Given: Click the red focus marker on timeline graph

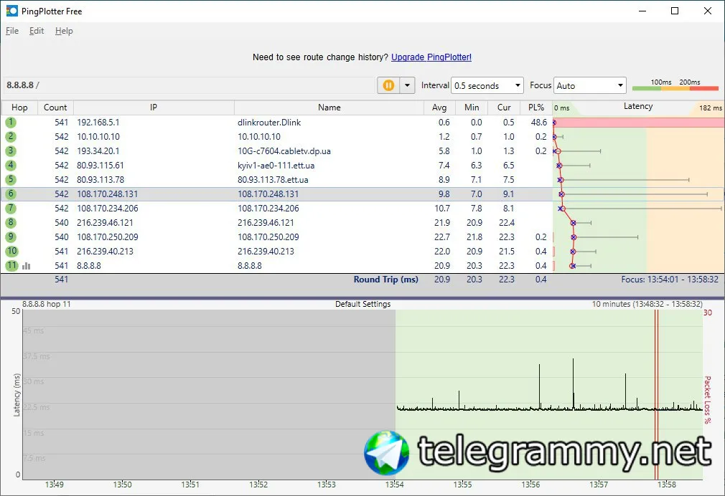Looking at the screenshot, I should [655, 395].
